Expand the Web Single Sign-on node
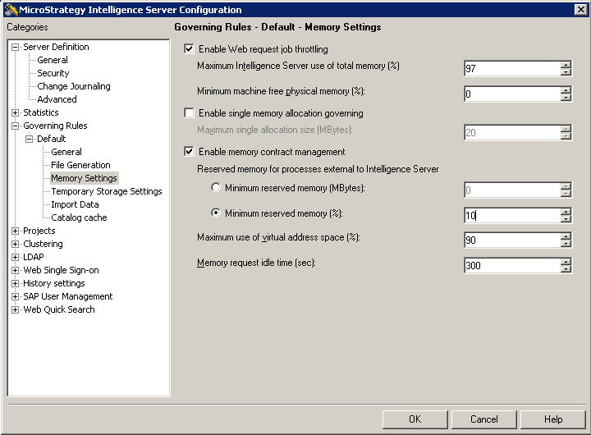The image size is (591, 435). click(x=15, y=270)
